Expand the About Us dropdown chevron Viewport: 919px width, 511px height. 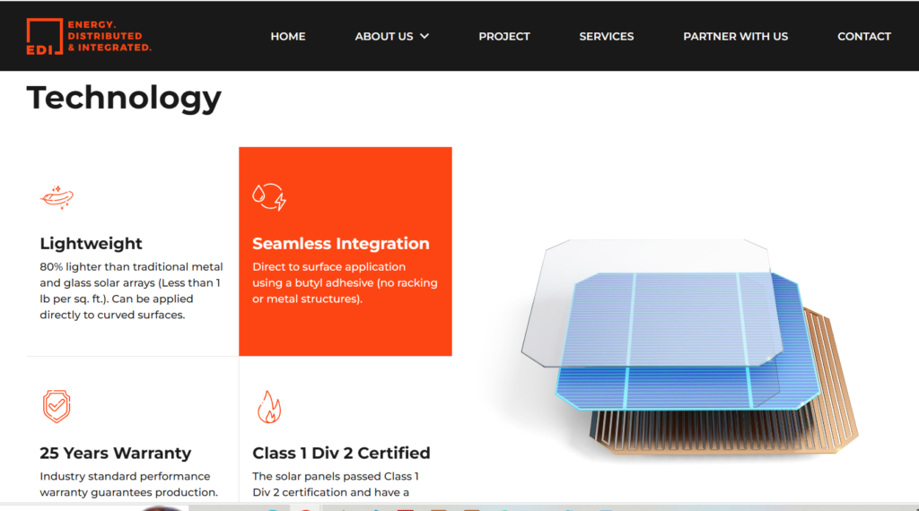pyautogui.click(x=424, y=36)
